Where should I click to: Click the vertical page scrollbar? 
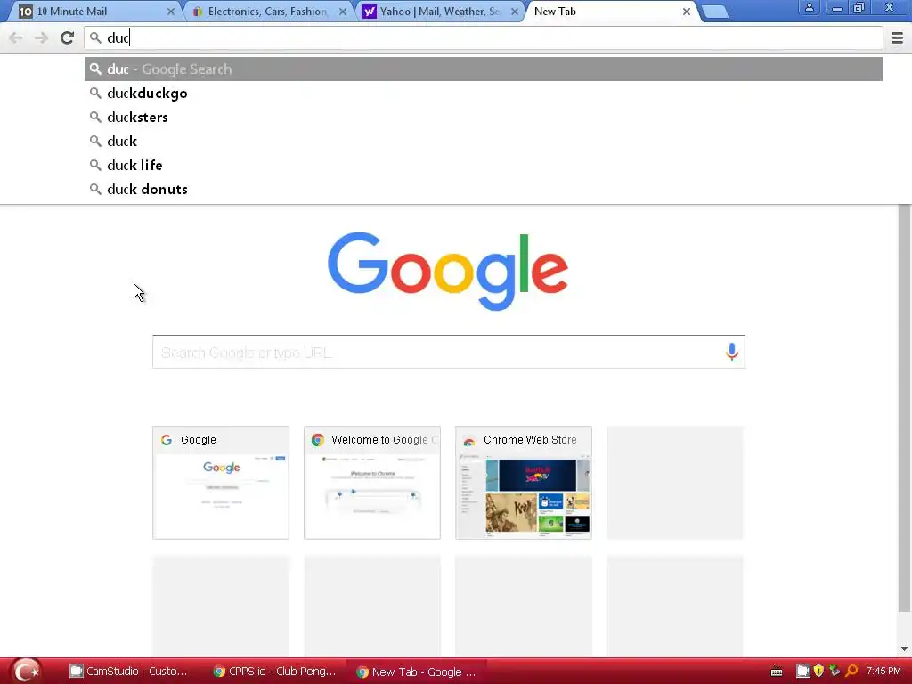(x=904, y=407)
